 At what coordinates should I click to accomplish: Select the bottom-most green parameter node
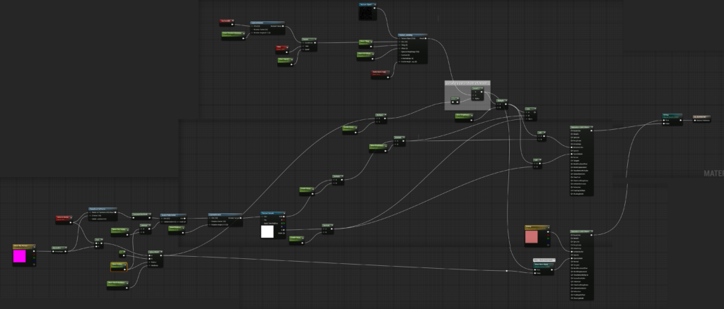118,285
